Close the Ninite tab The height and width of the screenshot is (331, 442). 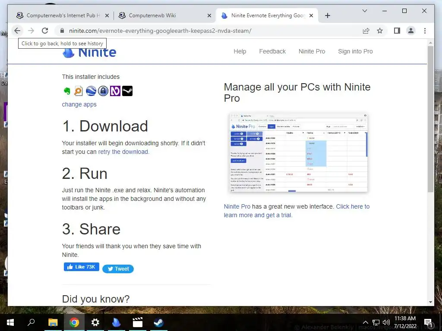311,16
